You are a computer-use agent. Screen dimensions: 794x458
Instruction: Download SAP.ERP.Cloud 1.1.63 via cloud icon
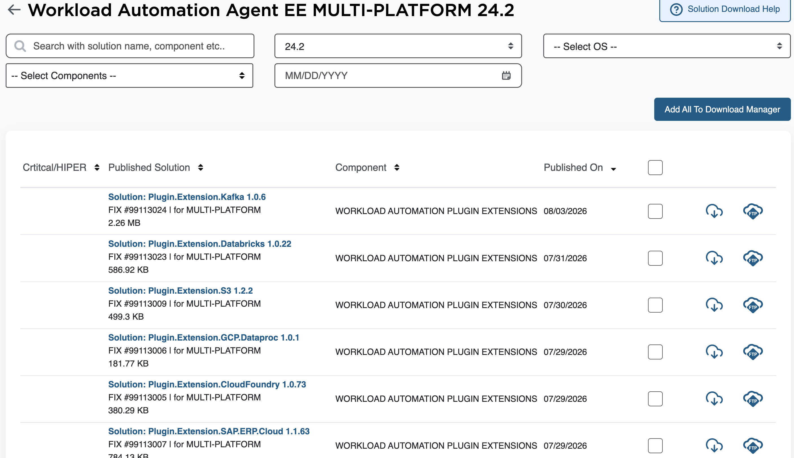(x=714, y=445)
